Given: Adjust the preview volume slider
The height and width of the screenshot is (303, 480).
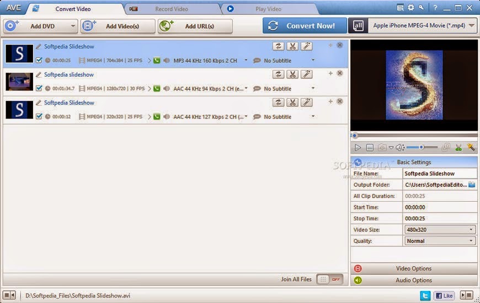Looking at the screenshot, I should point(422,148).
